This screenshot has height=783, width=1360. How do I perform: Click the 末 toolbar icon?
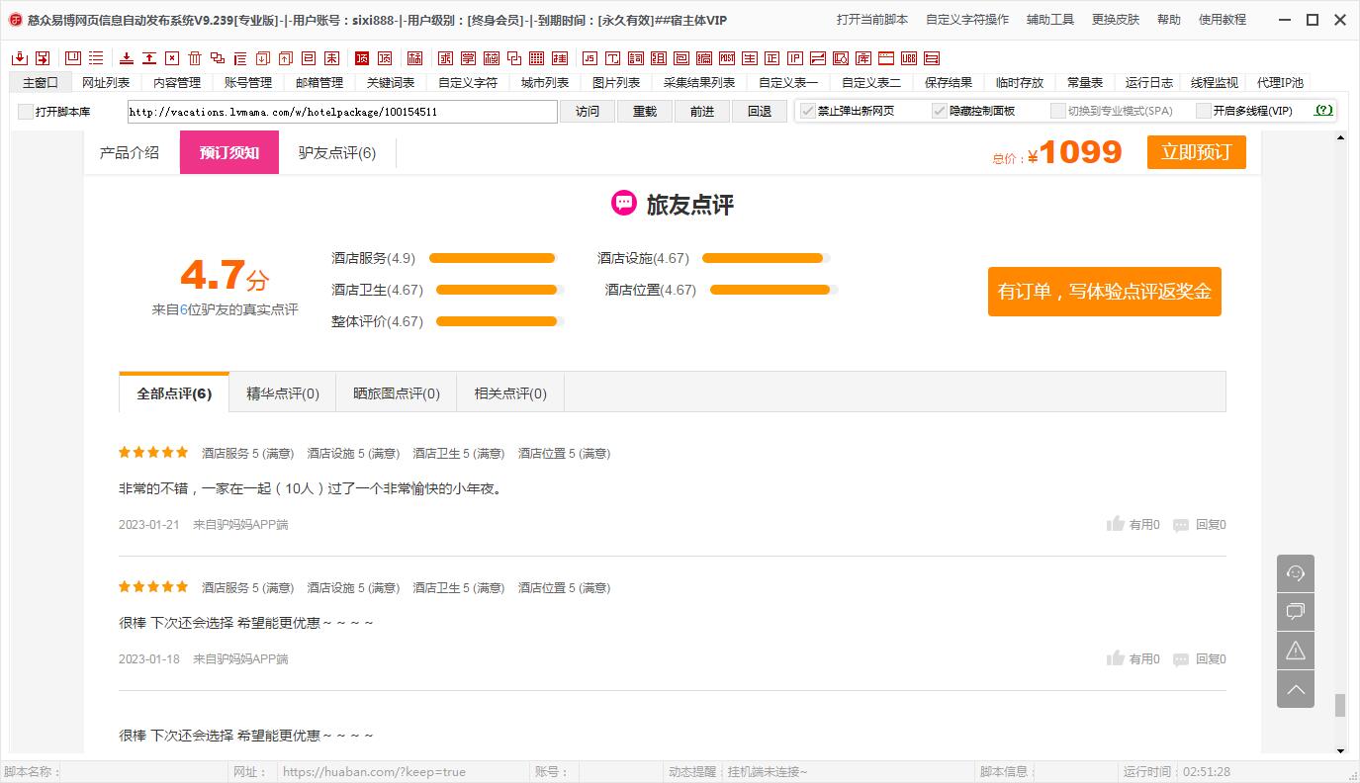click(x=331, y=58)
